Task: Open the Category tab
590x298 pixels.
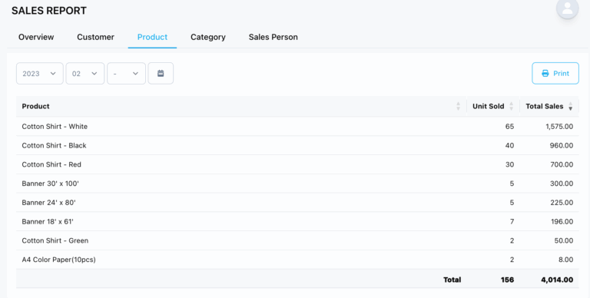Action: click(208, 37)
